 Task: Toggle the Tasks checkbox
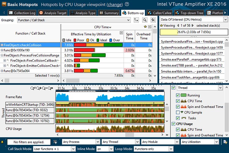(178, 118)
